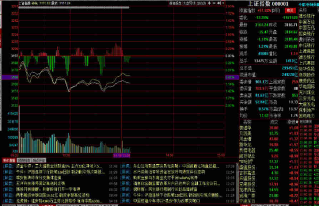Open news 午评：沪指连续下行 timed 11:29
Viewport: 319px width, 206px height.
(x=61, y=172)
